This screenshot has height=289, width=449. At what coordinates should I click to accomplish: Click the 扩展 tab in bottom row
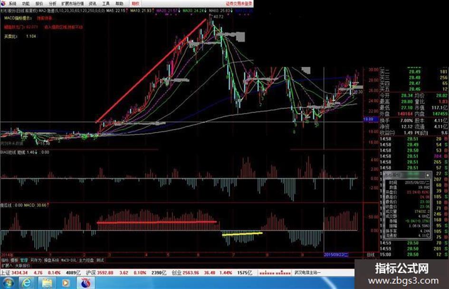coord(7,266)
